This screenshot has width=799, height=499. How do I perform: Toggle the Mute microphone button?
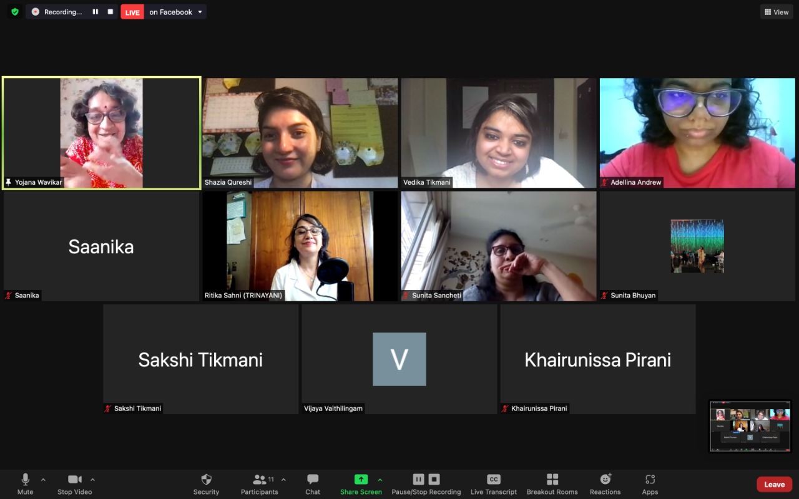point(25,484)
